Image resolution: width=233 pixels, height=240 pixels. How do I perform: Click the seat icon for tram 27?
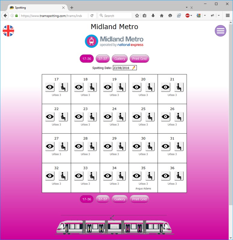tap(63, 146)
